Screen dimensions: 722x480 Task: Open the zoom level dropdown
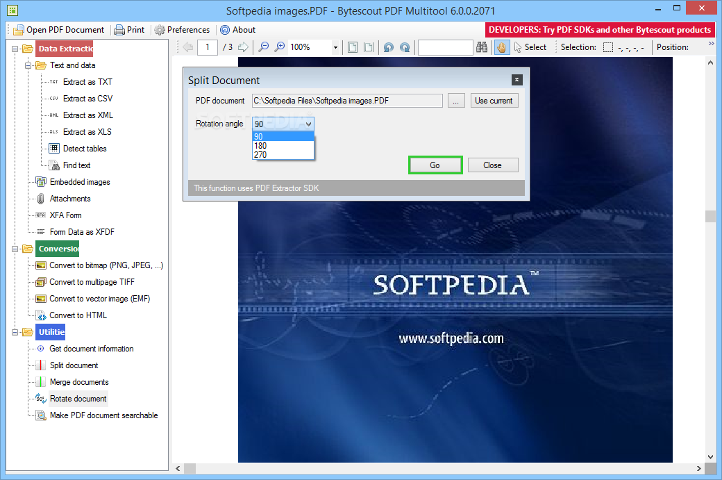click(335, 47)
